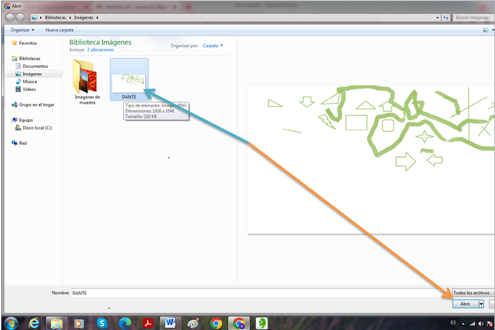Open Internet Explorer from the taskbar
This screenshot has width=495, height=330.
tap(34, 324)
